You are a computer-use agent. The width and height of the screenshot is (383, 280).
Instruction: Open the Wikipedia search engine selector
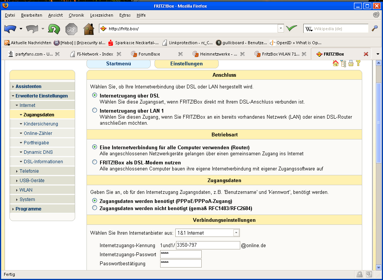[309, 29]
